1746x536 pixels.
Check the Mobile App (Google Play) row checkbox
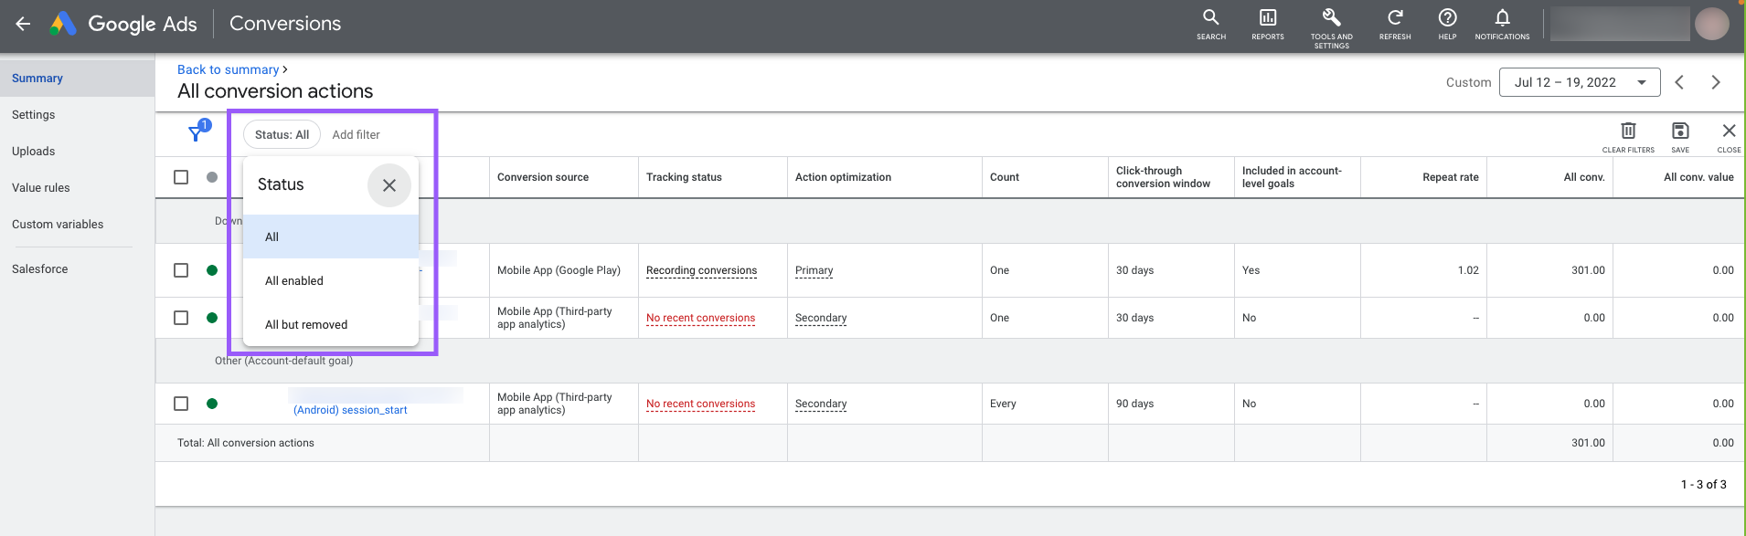click(x=181, y=270)
